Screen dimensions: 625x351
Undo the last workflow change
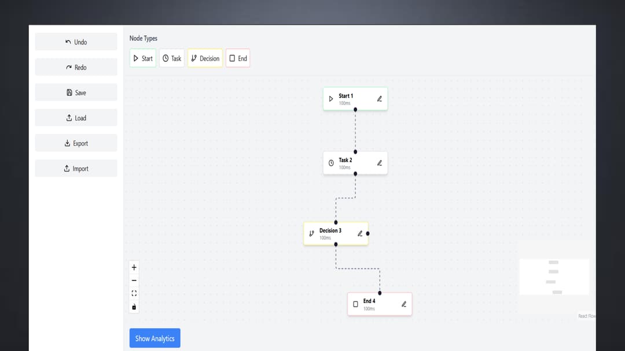[x=76, y=41]
